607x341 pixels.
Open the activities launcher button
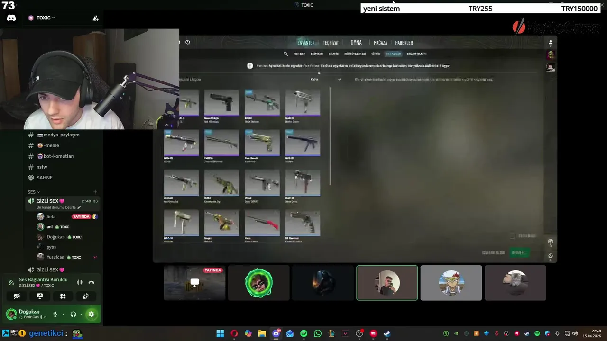(63, 296)
